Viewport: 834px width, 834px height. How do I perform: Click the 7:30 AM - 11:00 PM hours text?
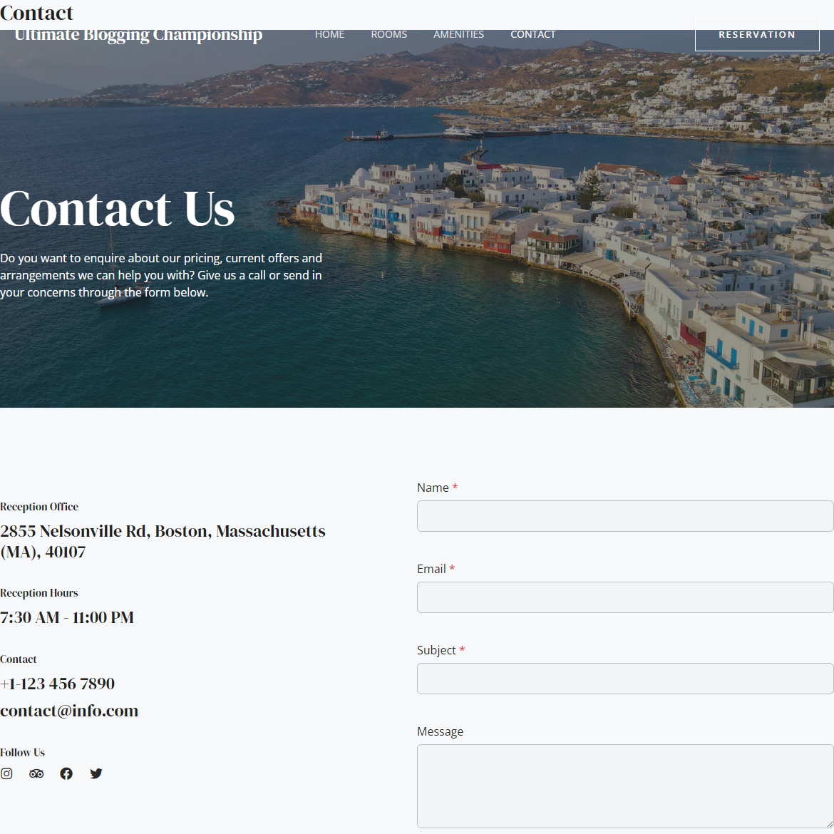(67, 617)
